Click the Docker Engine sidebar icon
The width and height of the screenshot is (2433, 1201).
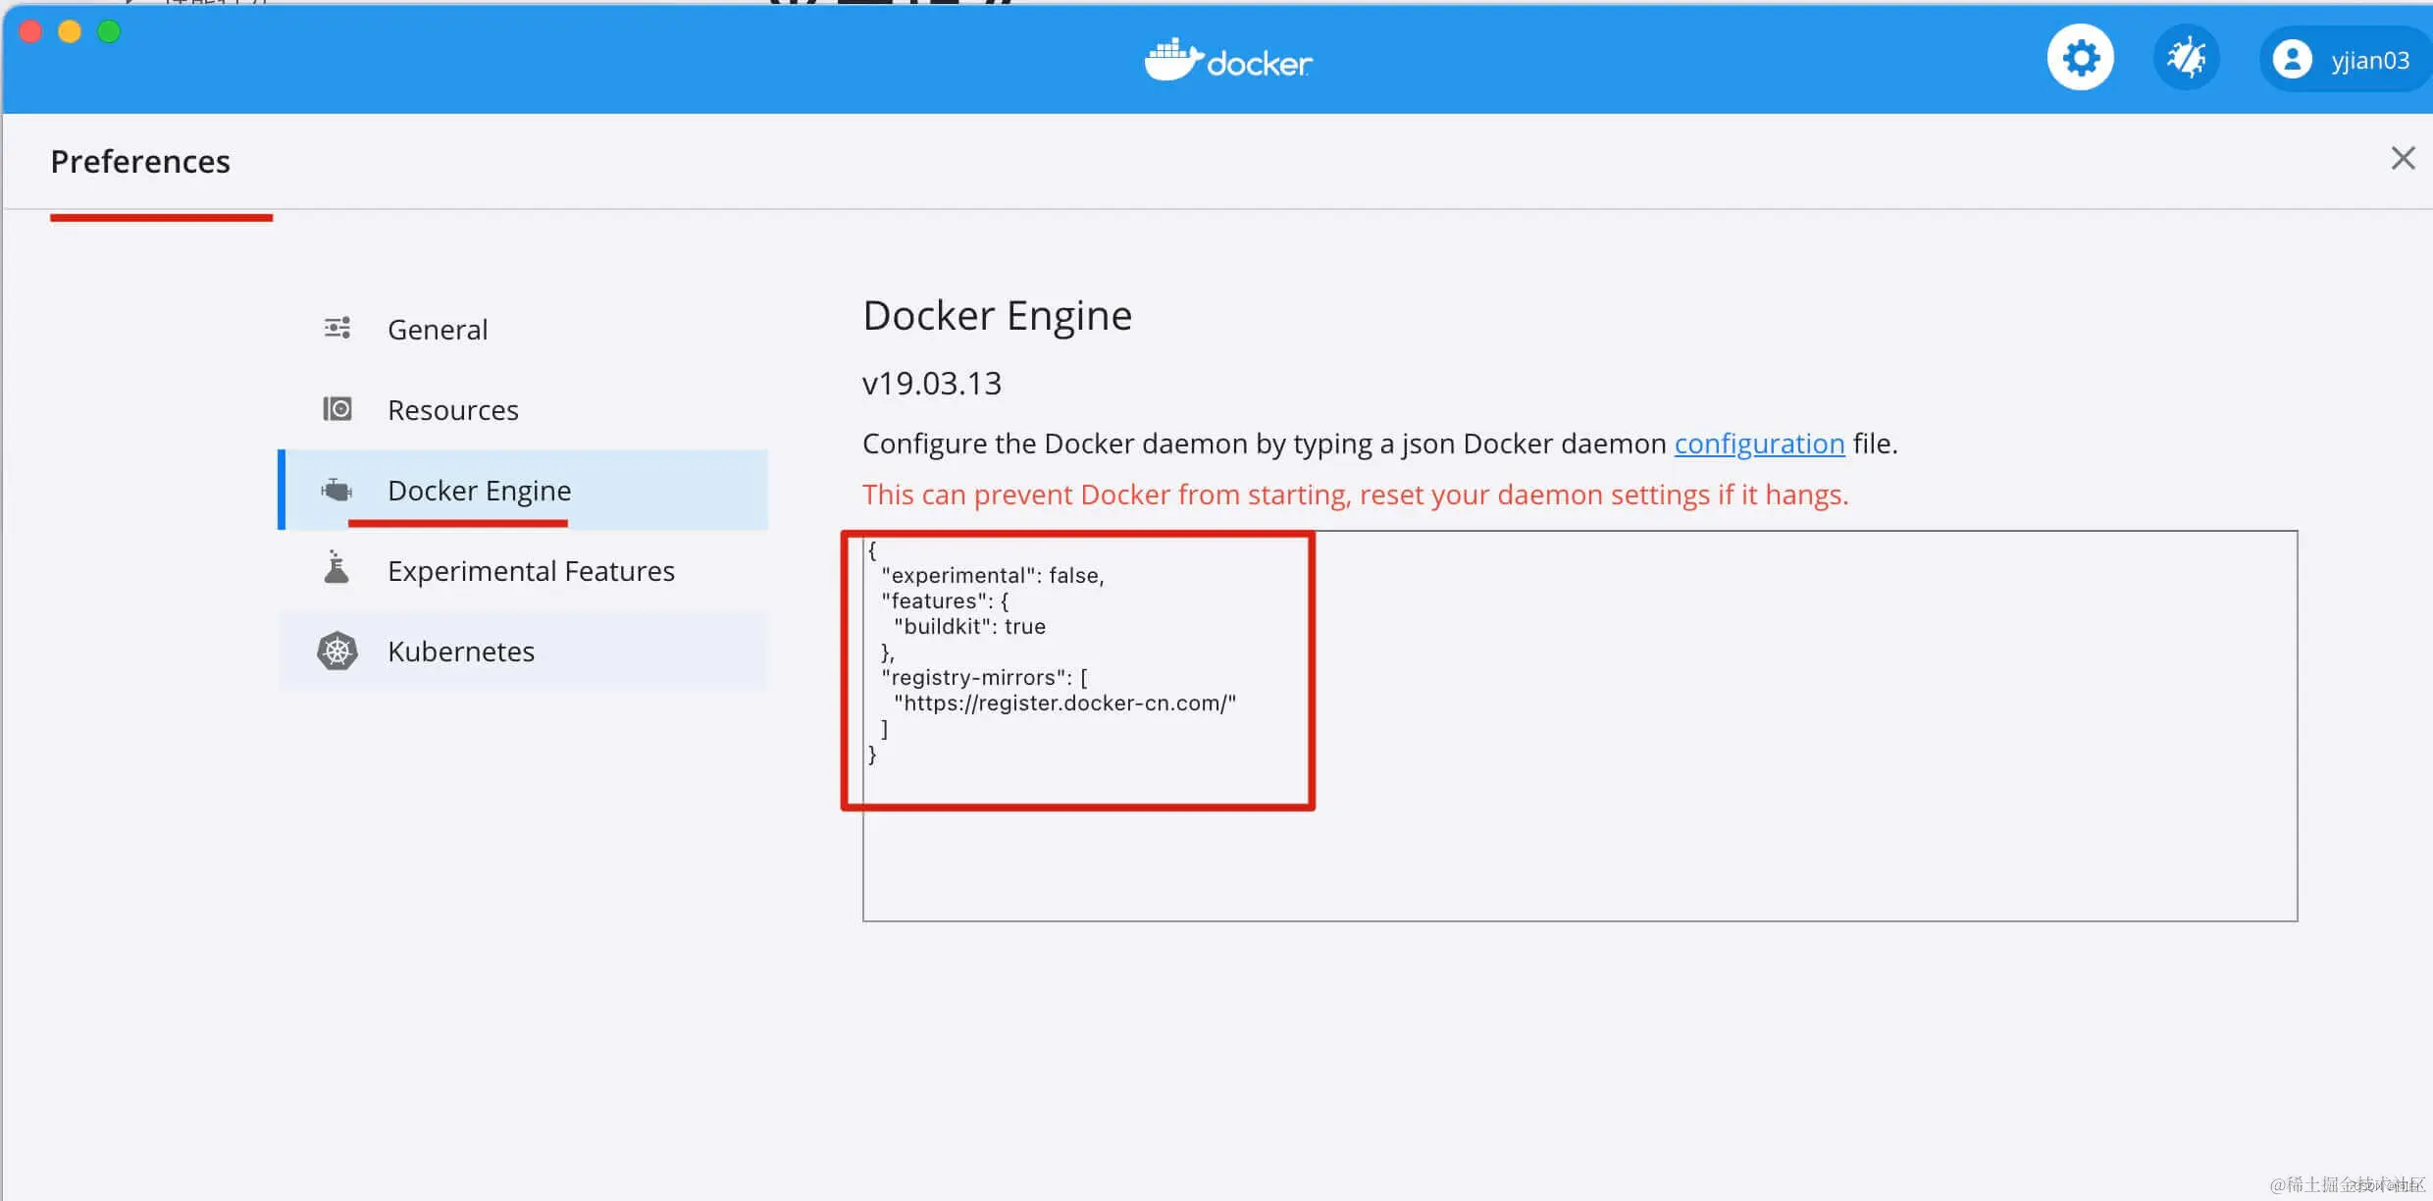[336, 490]
